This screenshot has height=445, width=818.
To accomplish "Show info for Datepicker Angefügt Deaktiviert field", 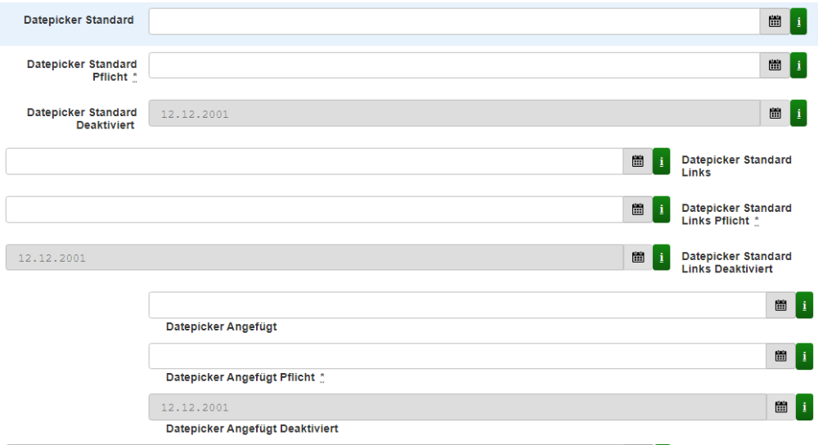I will pyautogui.click(x=804, y=407).
